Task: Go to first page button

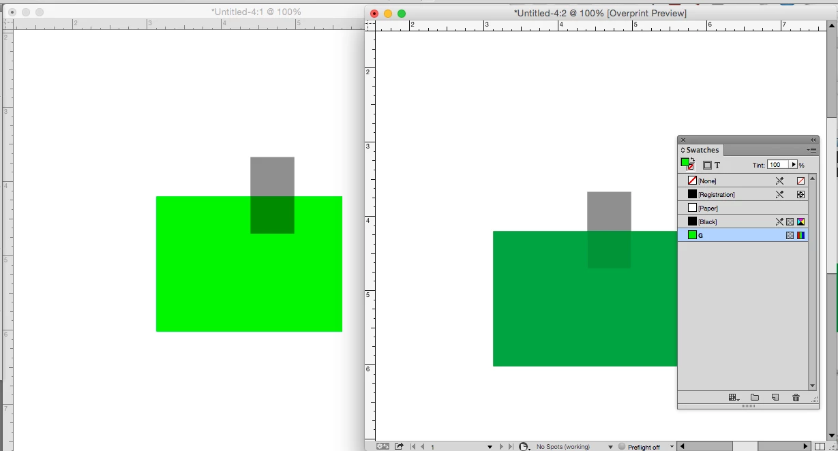Action: pyautogui.click(x=413, y=447)
